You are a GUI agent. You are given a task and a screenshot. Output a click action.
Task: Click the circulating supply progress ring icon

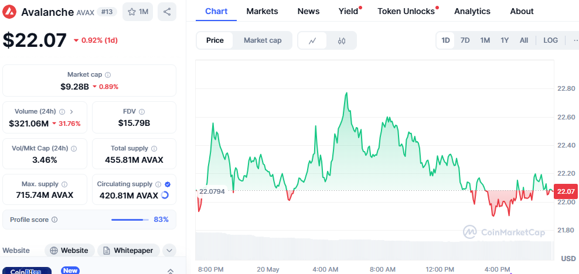[x=165, y=195]
